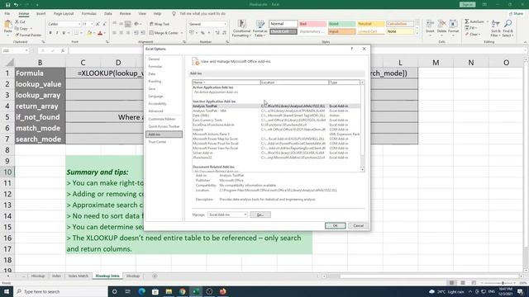Switch to the Page Layout ribbon tab

64,14
